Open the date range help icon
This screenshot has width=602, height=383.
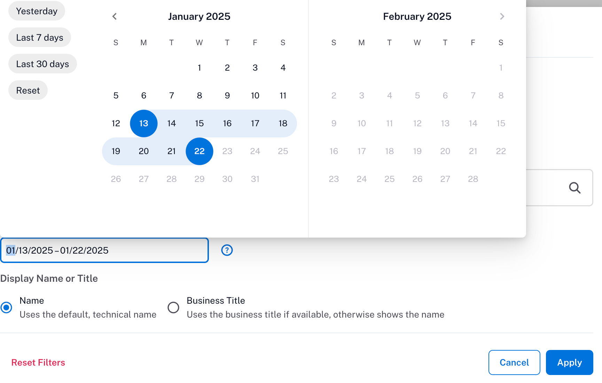tap(227, 250)
